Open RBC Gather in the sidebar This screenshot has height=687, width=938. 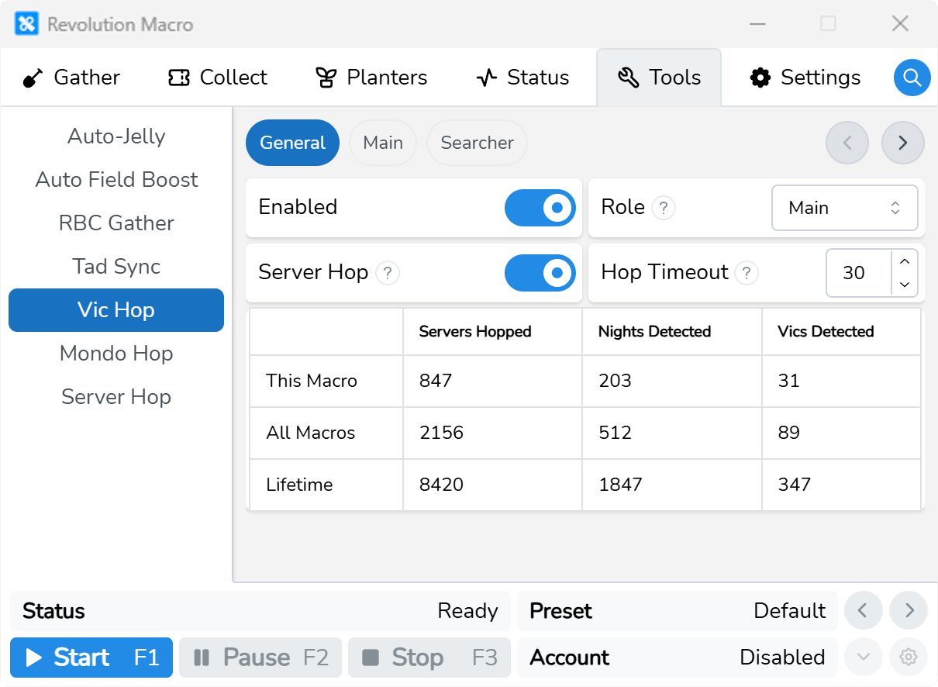pos(116,223)
